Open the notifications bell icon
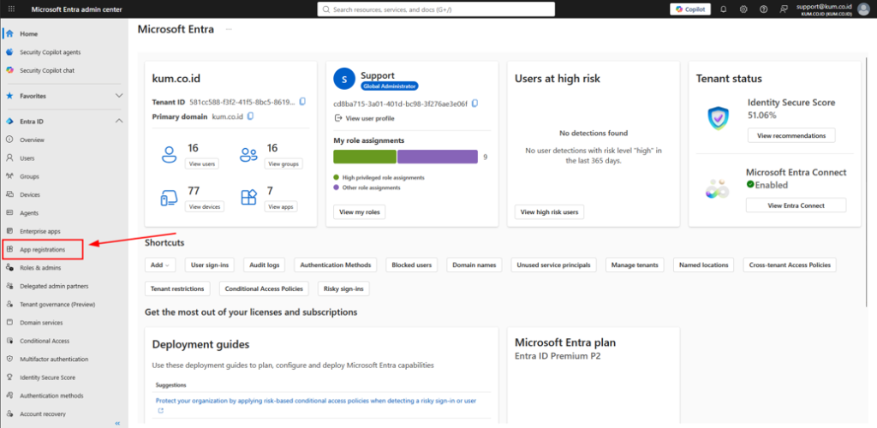The height and width of the screenshot is (428, 877). coord(723,9)
